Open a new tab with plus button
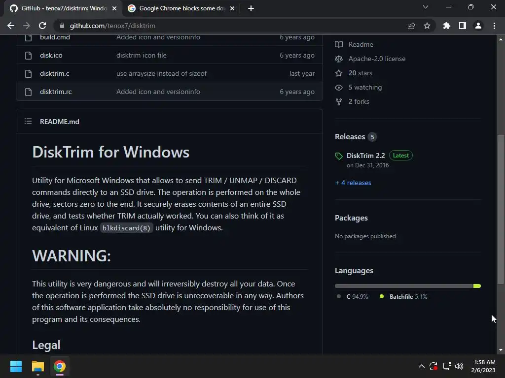505x378 pixels. [x=251, y=8]
